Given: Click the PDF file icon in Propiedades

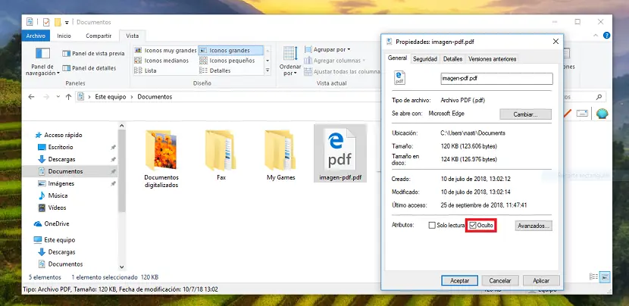Looking at the screenshot, I should (x=399, y=78).
